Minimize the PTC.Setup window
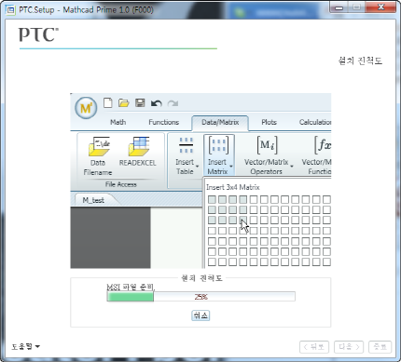 tap(339, 7)
